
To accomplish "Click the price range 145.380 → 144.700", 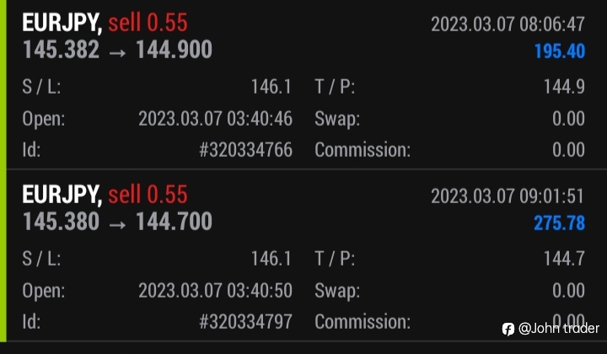I will tap(117, 222).
